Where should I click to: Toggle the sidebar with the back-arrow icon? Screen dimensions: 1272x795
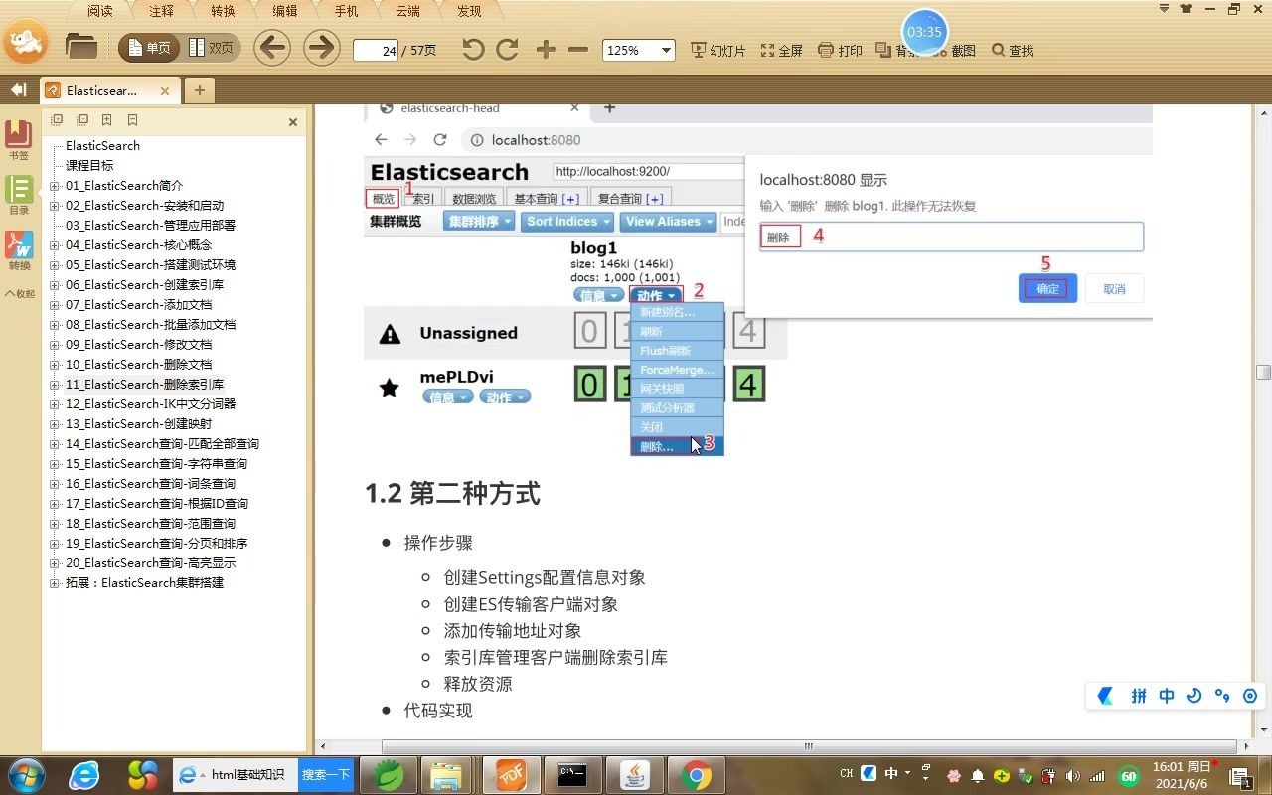click(18, 90)
